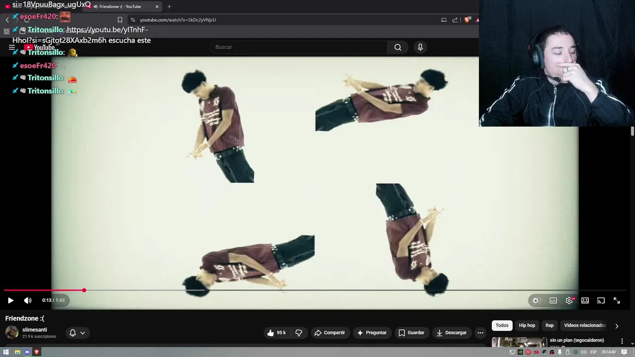The image size is (635, 357).
Task: Start voice search with the microphone icon
Action: (x=420, y=47)
